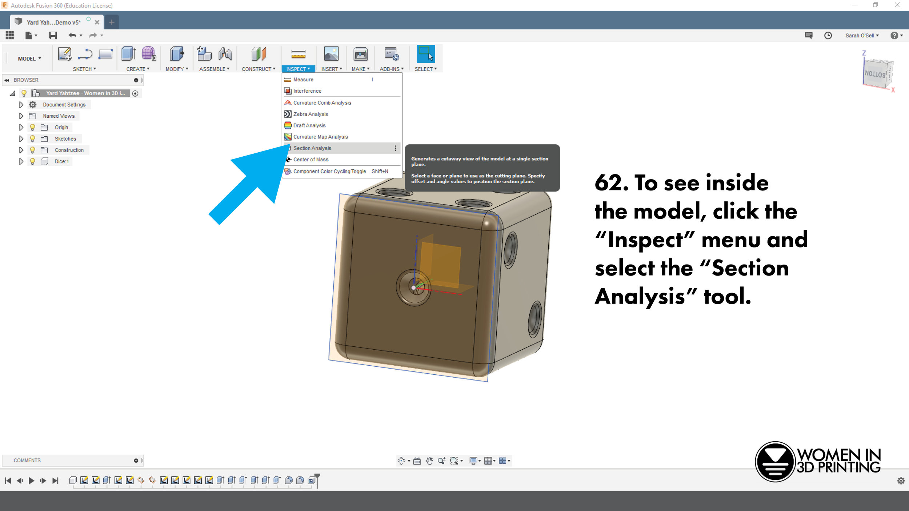The height and width of the screenshot is (511, 909).
Task: Open the Job Status clock icon
Action: (828, 35)
